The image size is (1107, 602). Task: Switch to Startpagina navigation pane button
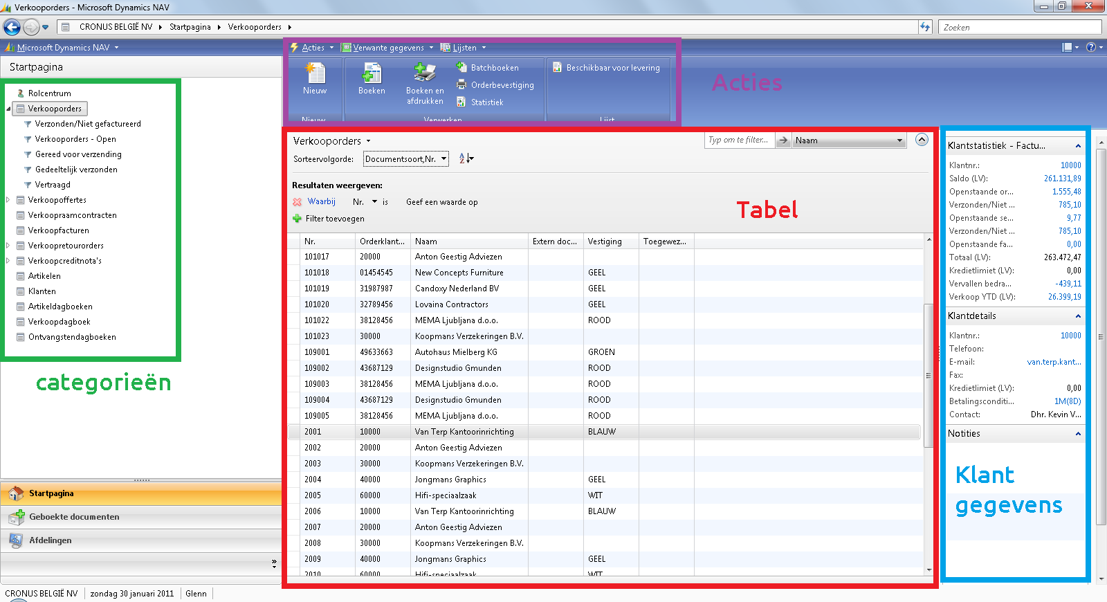141,493
